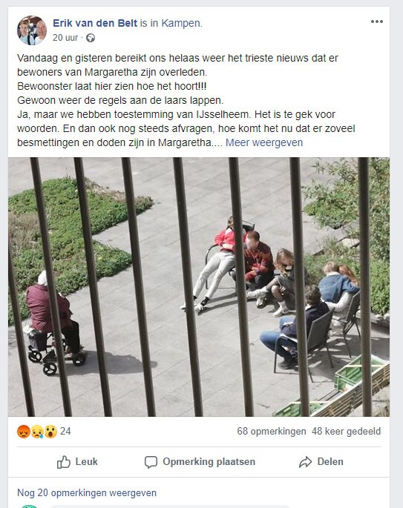Click the Delen share arrow icon

(x=305, y=462)
